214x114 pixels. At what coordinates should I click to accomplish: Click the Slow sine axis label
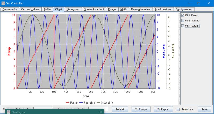[x=173, y=51]
